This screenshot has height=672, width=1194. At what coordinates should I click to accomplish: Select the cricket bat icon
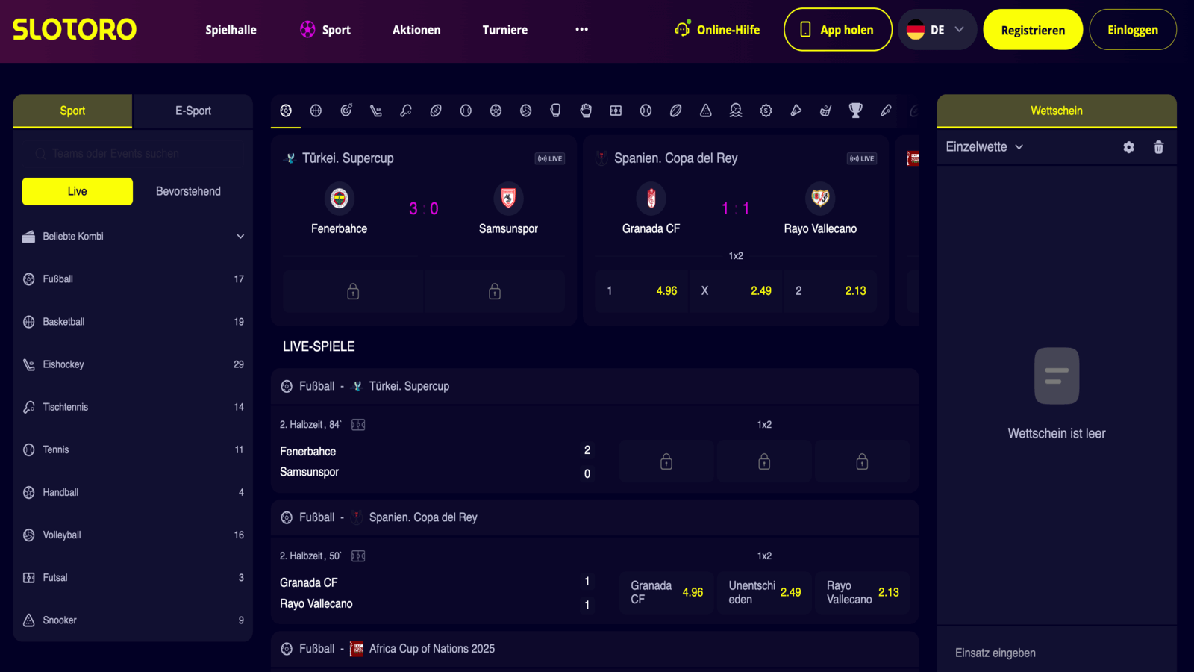(886, 111)
